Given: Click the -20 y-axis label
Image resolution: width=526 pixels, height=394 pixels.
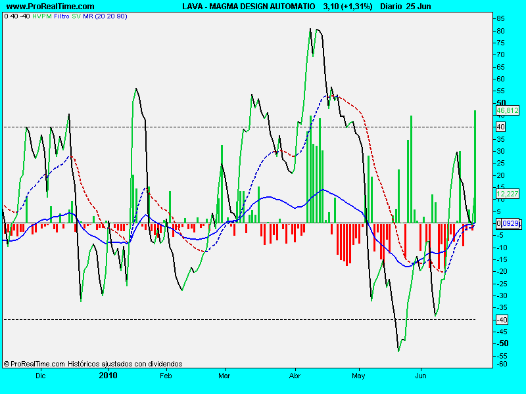Looking at the screenshot, I should [502, 271].
